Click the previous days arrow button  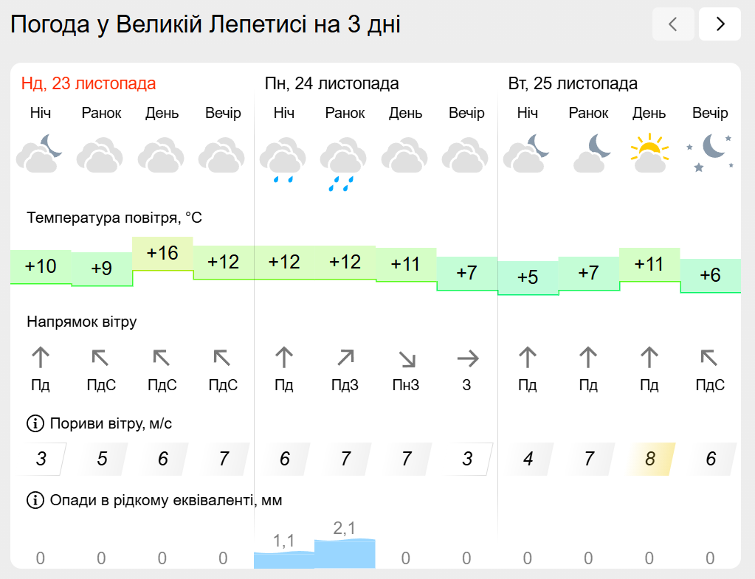click(x=673, y=24)
